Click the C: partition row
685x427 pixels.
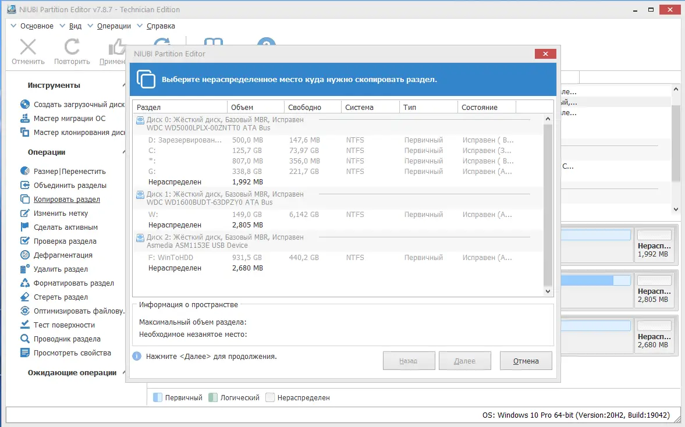338,150
